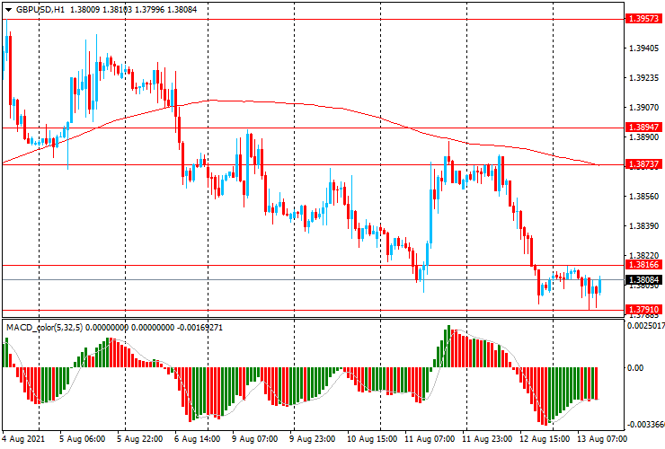Click the 12 Aug 15:00 time label
Image resolution: width=665 pixels, height=449 pixels.
click(545, 438)
